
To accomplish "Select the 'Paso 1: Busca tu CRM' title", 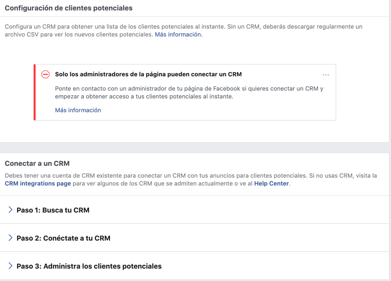I will pyautogui.click(x=53, y=210).
